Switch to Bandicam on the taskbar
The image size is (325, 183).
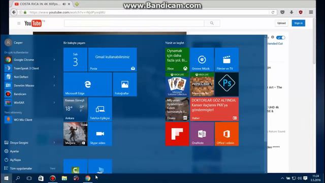point(53,178)
